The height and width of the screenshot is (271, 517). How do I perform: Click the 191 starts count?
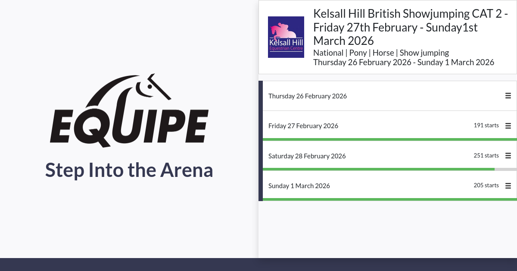486,126
